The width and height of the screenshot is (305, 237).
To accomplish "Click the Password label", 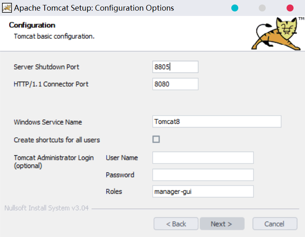I will pos(120,175).
